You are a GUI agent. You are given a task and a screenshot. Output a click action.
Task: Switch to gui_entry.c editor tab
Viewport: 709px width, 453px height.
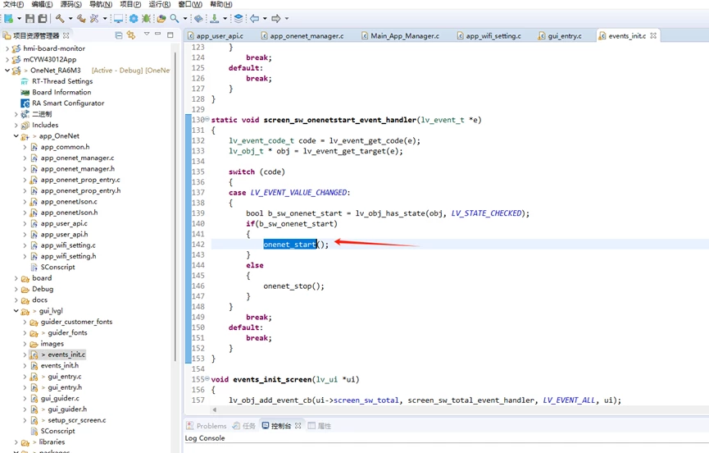[x=561, y=36]
